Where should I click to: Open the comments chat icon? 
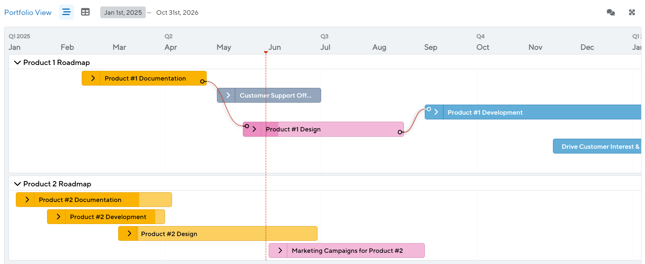click(611, 12)
